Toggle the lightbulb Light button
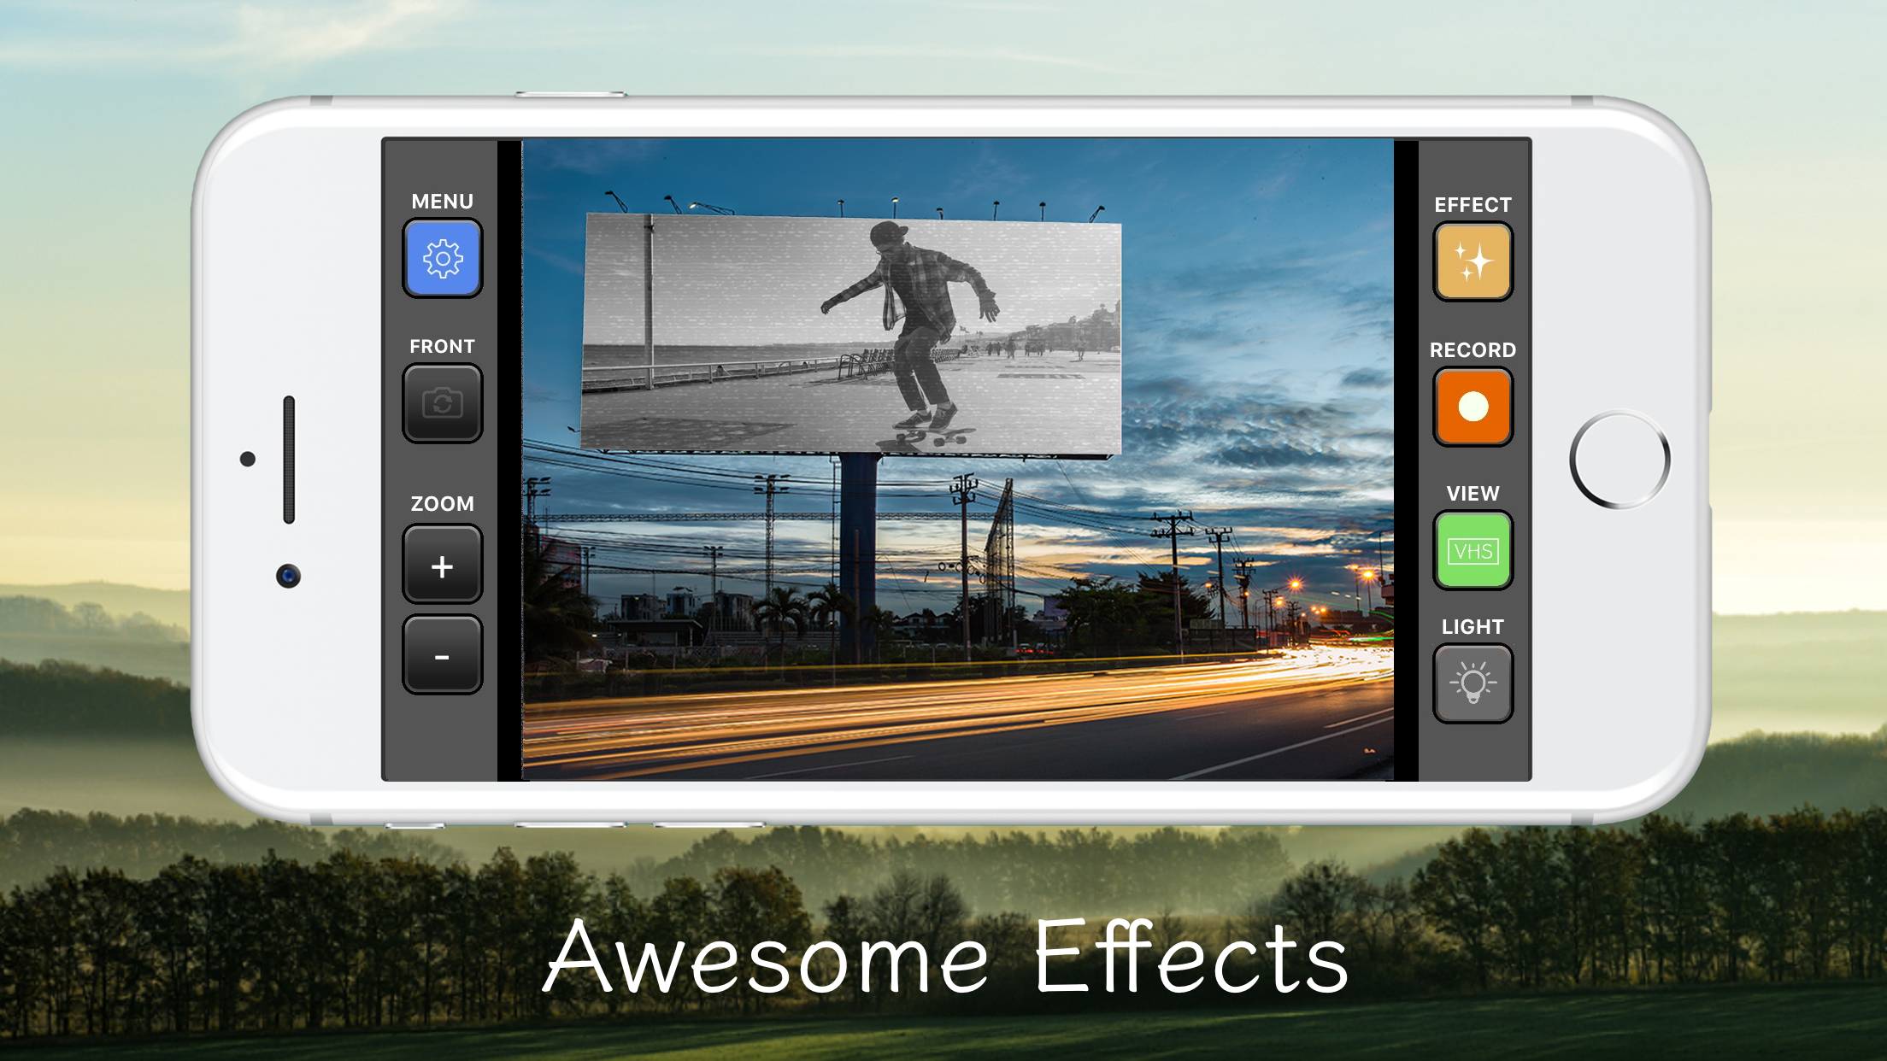 tap(1473, 683)
